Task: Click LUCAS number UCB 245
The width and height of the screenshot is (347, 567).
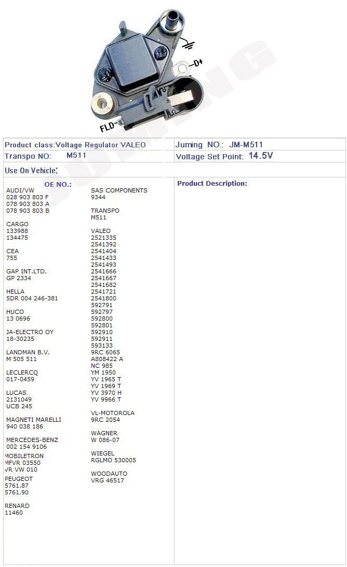Action: [x=19, y=406]
